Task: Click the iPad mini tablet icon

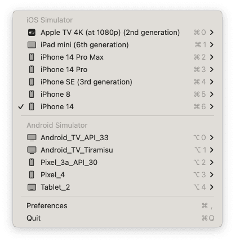Action: 32,45
